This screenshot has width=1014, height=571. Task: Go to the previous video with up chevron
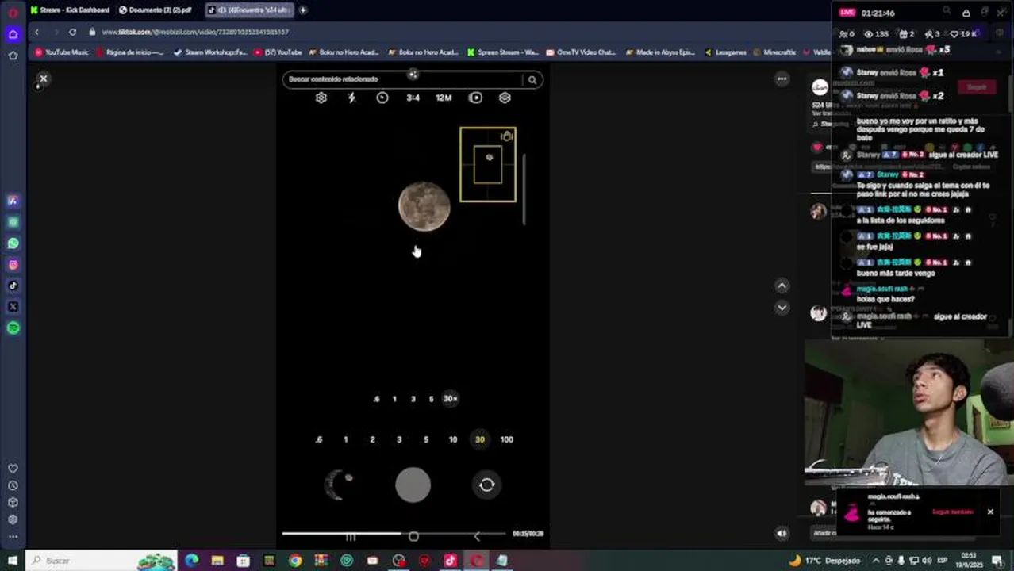(x=782, y=285)
